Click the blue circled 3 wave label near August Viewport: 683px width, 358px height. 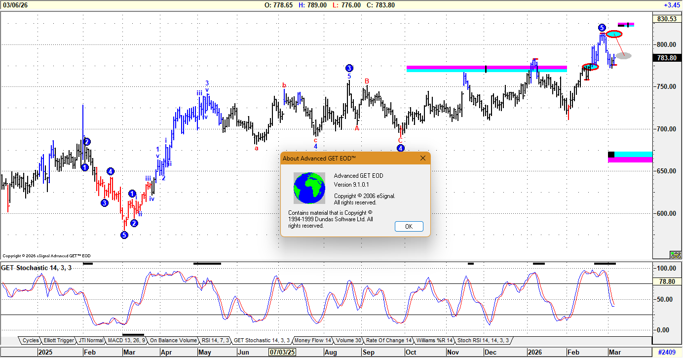pyautogui.click(x=349, y=68)
